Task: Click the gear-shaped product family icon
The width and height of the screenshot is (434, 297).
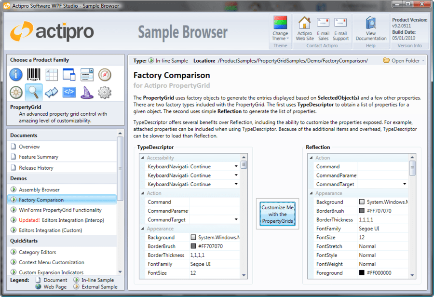Action: click(105, 92)
